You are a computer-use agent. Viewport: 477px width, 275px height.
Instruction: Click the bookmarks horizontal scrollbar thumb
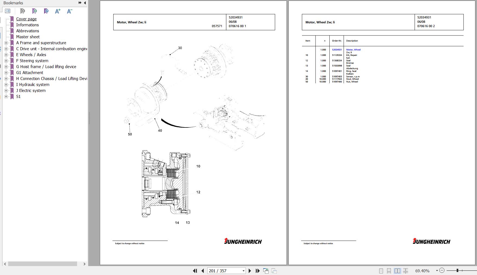[42, 264]
